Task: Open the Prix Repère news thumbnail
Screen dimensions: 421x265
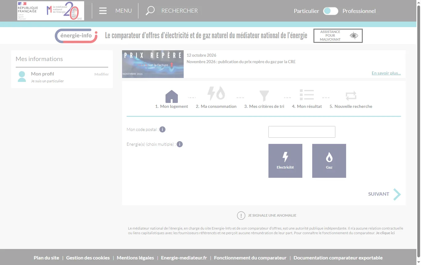Action: 153,64
